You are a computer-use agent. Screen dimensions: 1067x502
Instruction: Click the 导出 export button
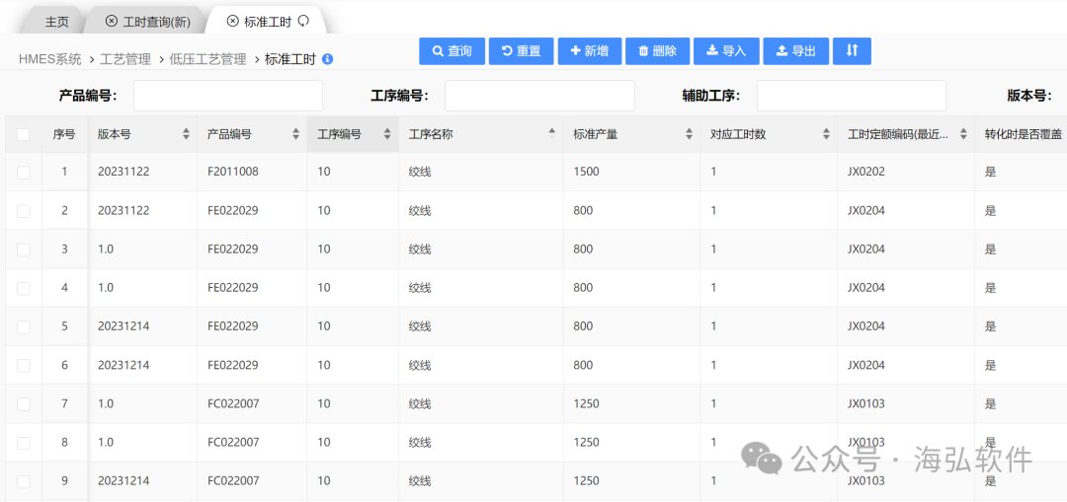(795, 51)
